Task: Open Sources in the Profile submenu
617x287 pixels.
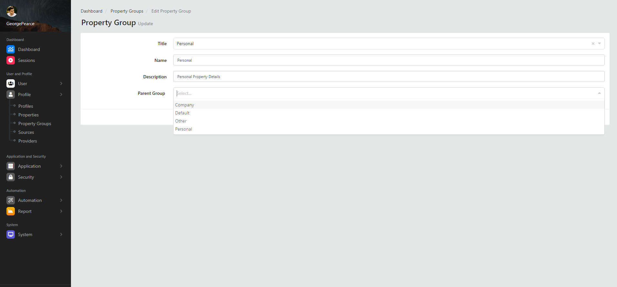Action: click(x=26, y=132)
